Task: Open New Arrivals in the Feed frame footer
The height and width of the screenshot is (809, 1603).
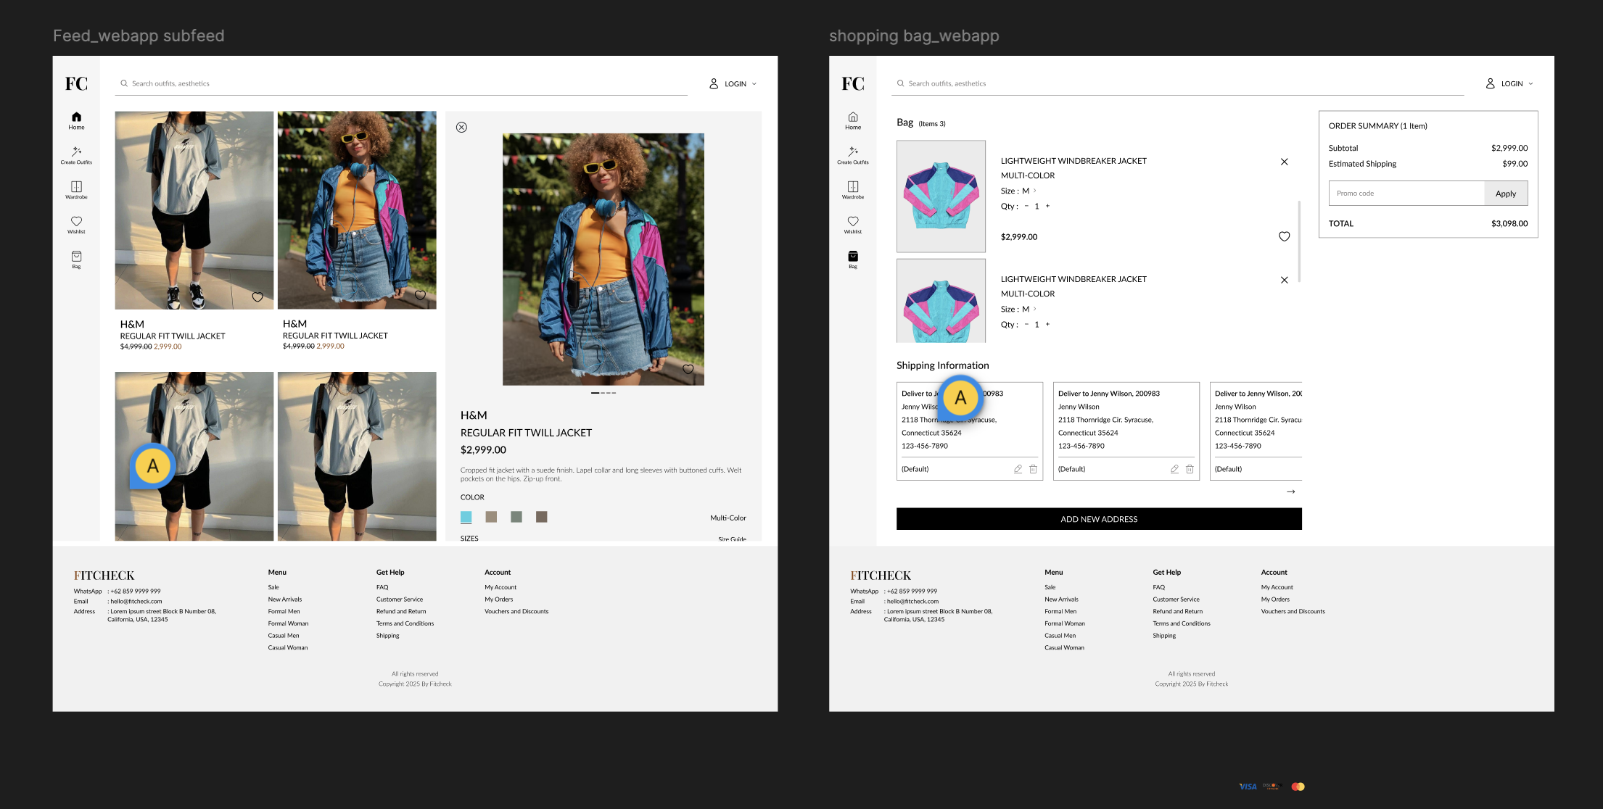Action: pyautogui.click(x=285, y=600)
